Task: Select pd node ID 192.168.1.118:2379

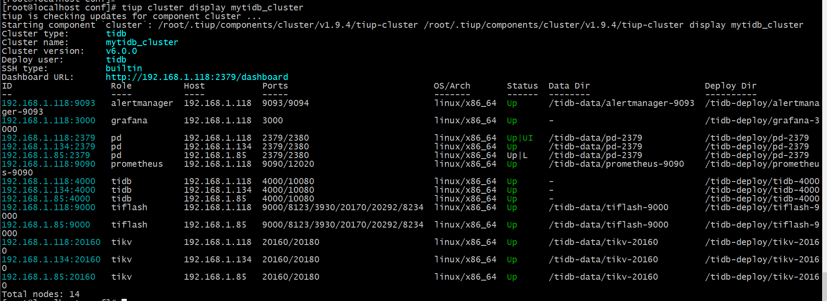Action: click(x=48, y=138)
